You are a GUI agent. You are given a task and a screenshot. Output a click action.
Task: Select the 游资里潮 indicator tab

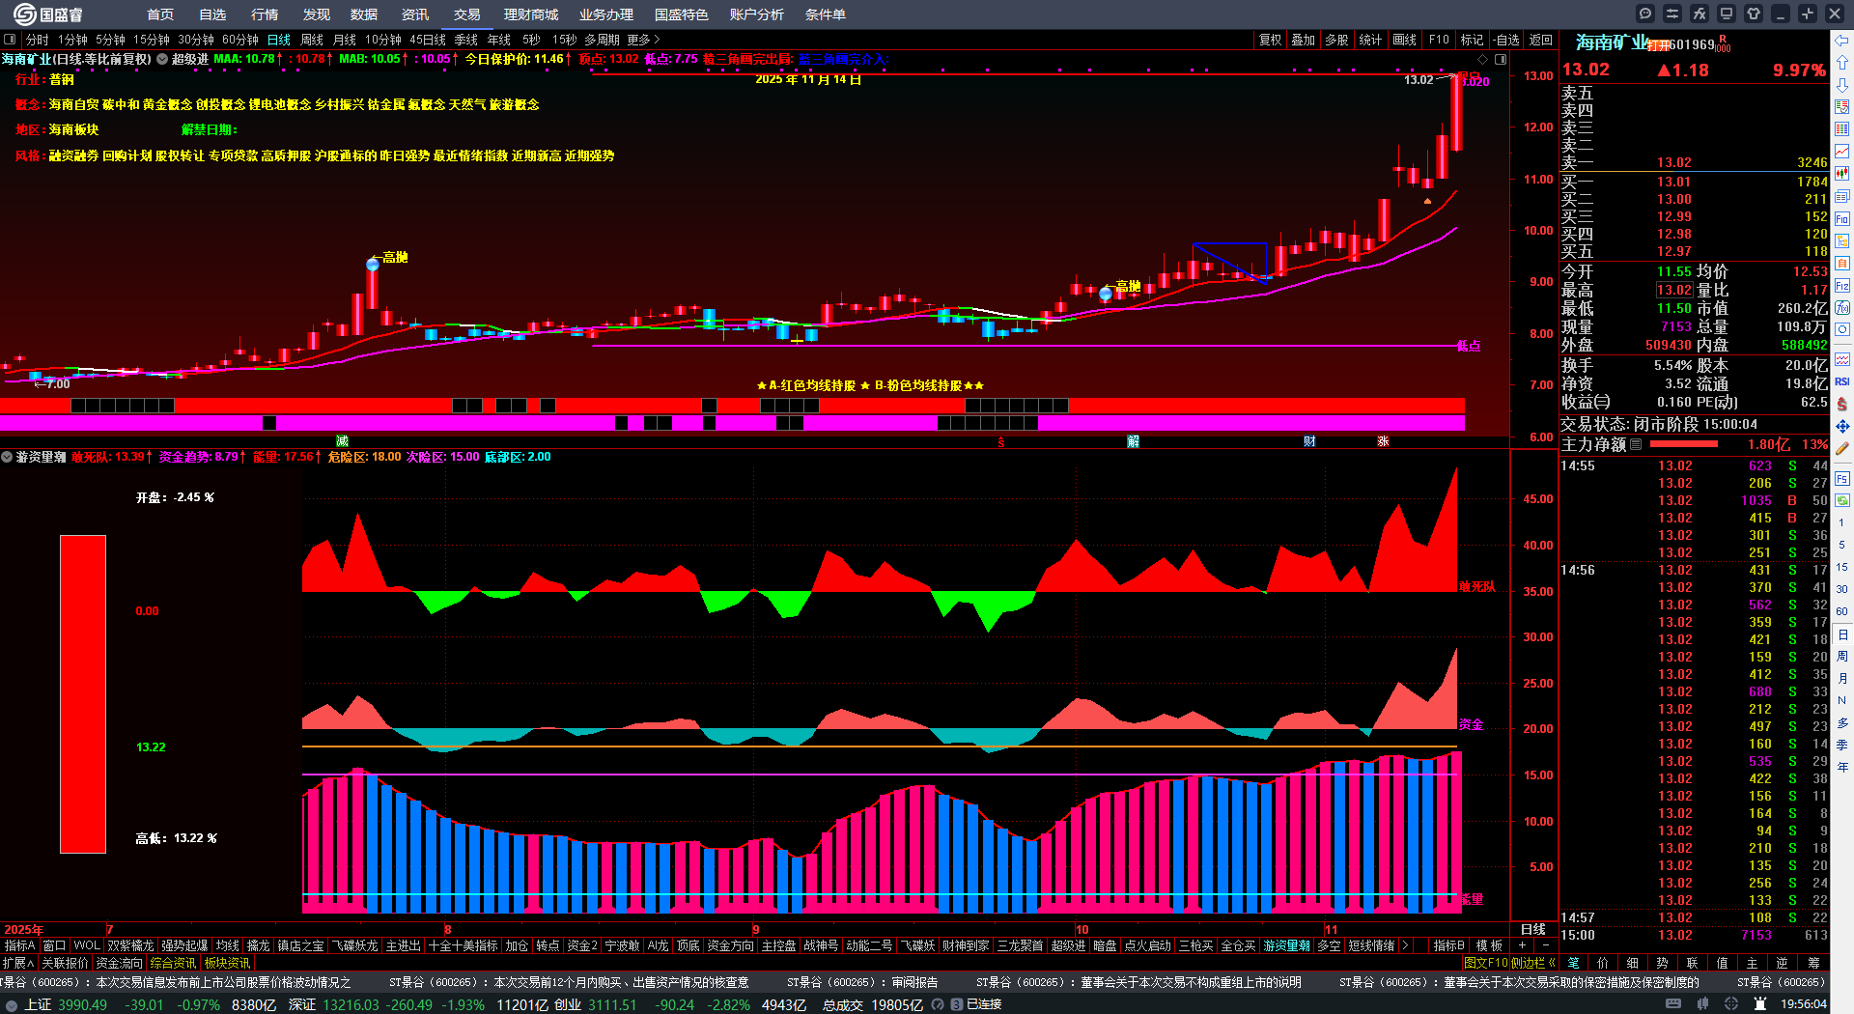1287,945
